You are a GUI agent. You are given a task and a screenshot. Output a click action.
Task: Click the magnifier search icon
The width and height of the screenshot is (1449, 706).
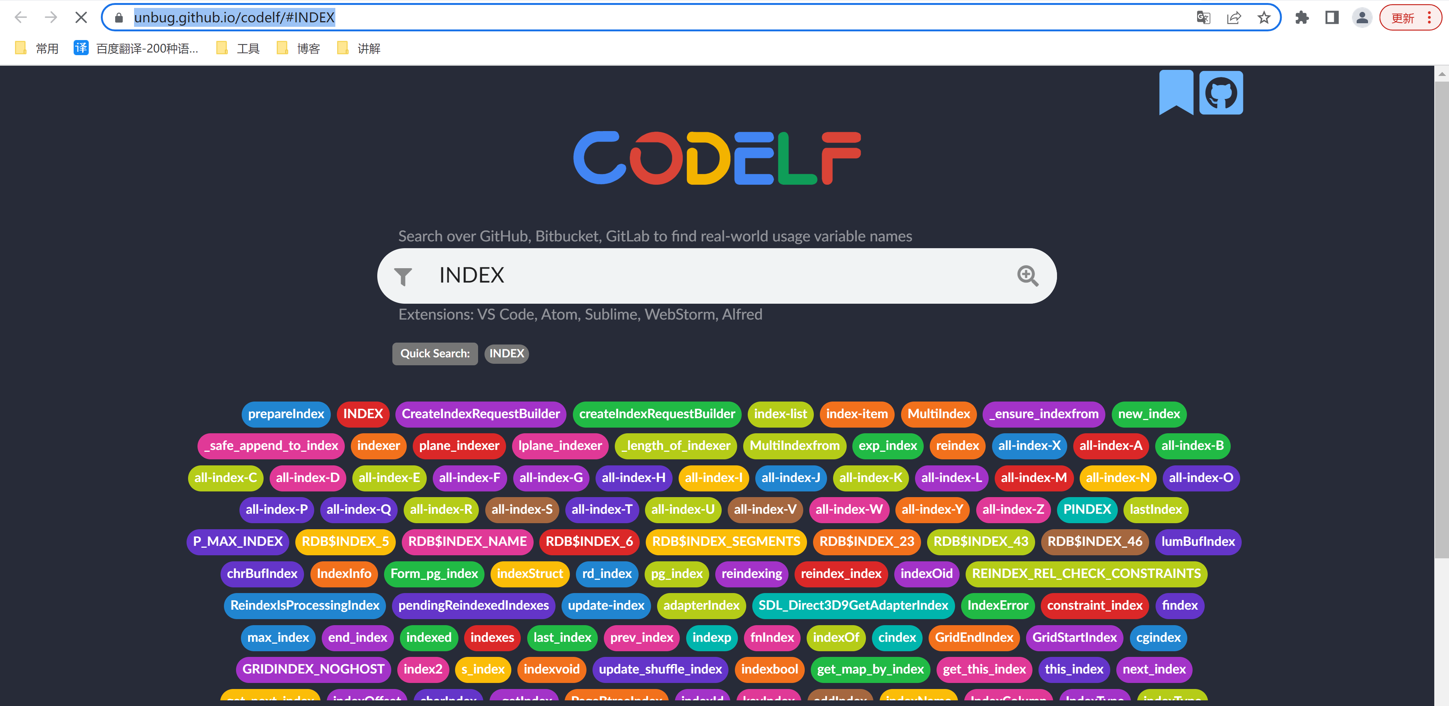pyautogui.click(x=1028, y=276)
